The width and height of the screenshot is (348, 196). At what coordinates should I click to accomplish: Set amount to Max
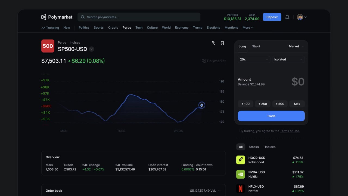click(x=297, y=104)
